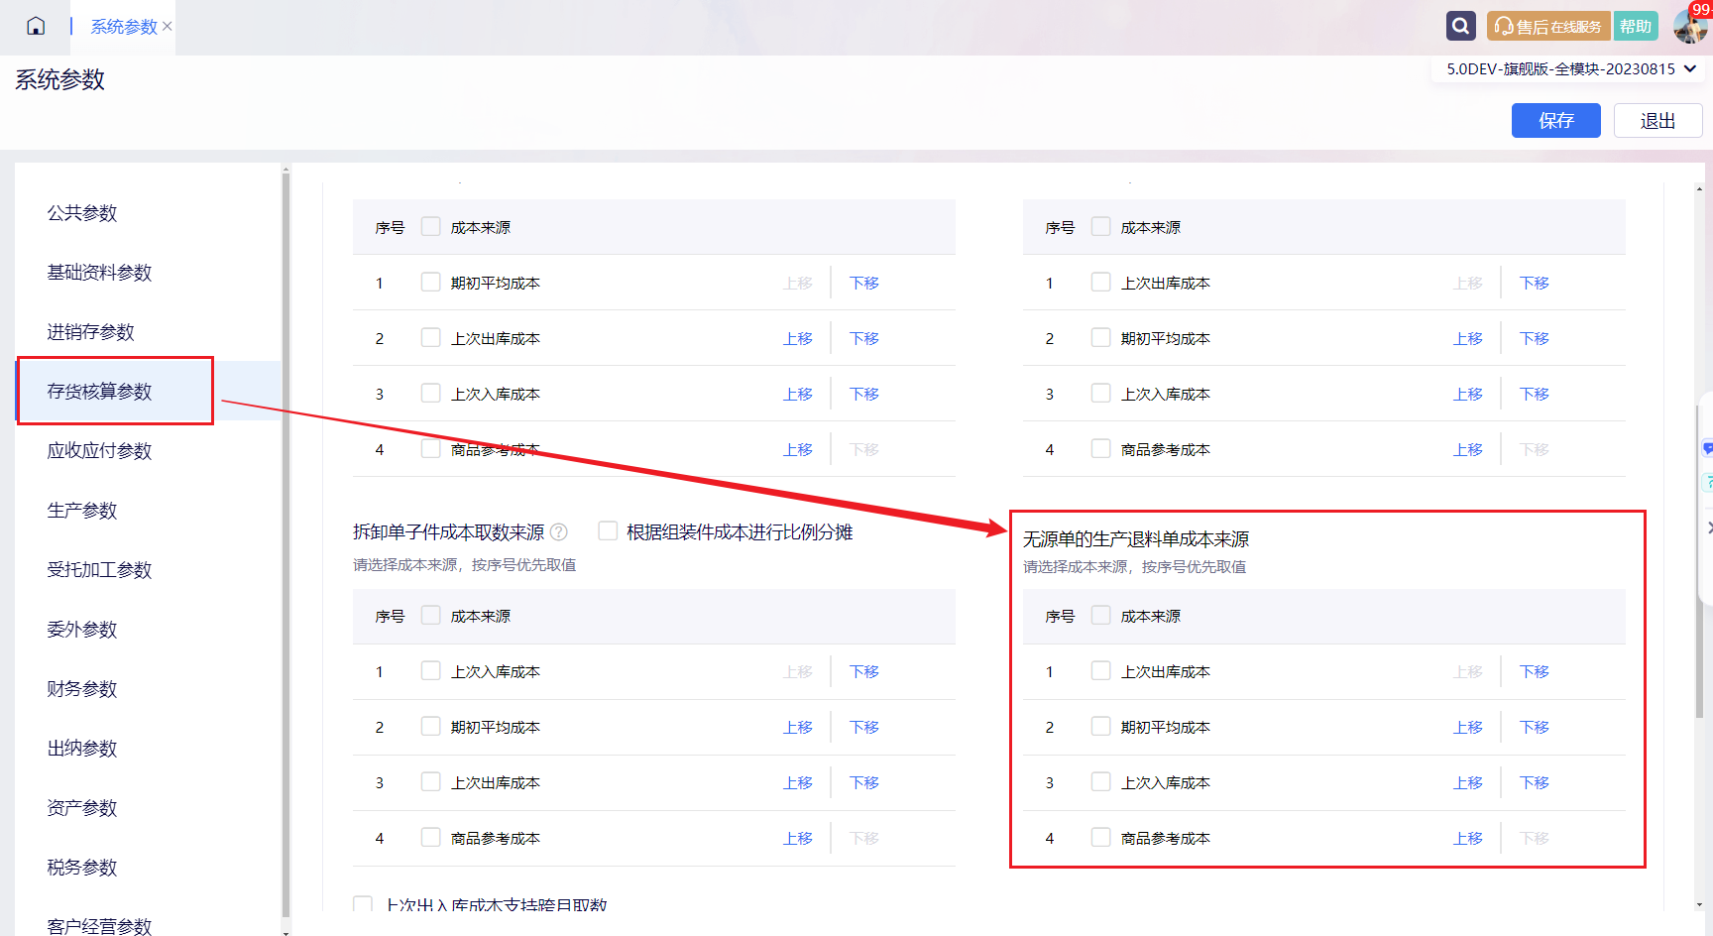Open 售后在线服务 headset button

click(1547, 26)
